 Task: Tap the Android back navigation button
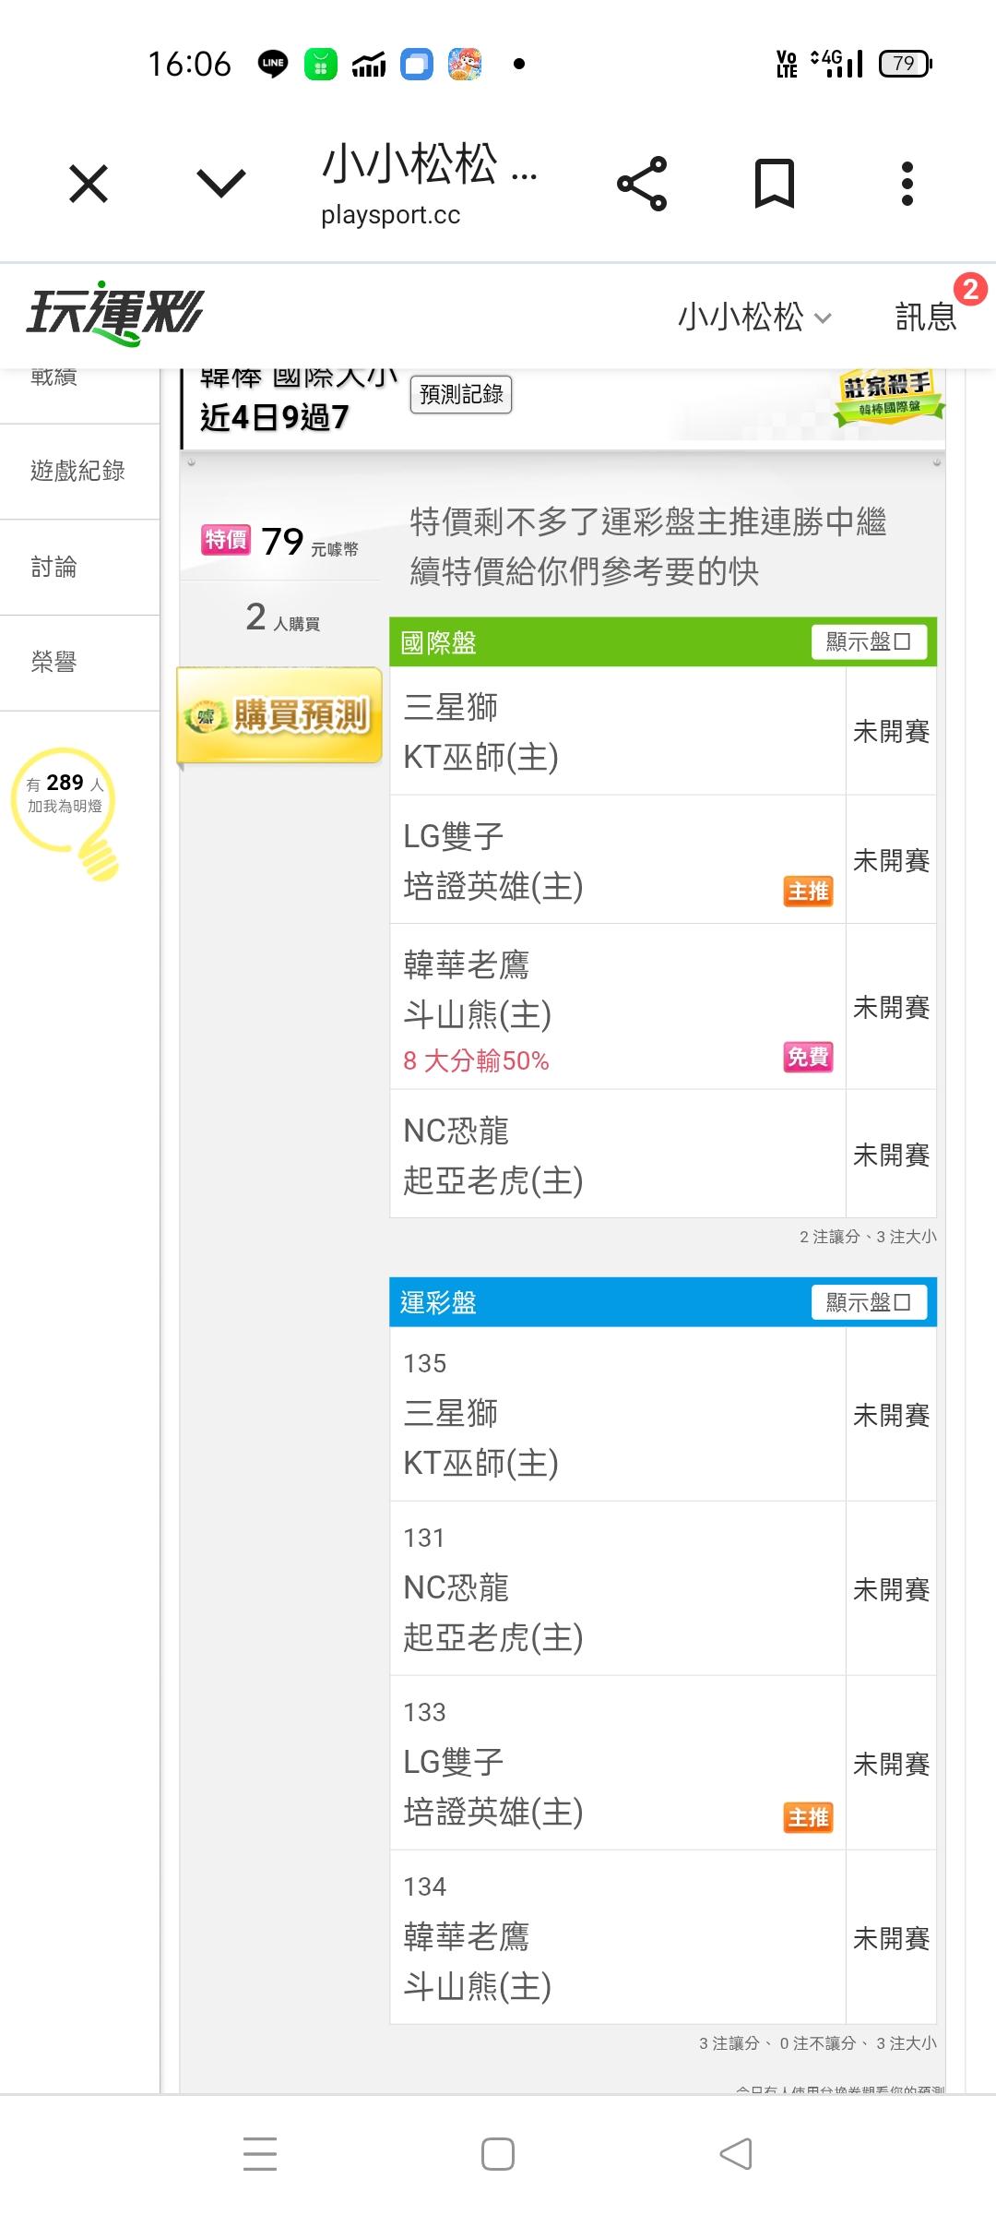(x=736, y=2154)
